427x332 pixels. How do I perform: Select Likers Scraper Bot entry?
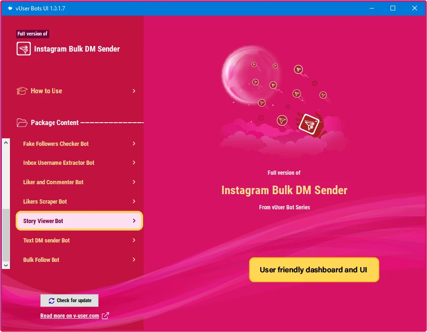79,202
